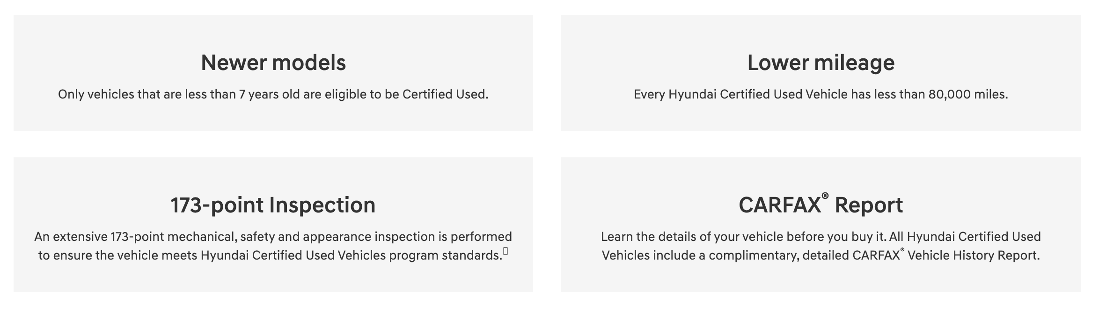Click the trademark symbol before "Vehicle History Report"

(901, 251)
